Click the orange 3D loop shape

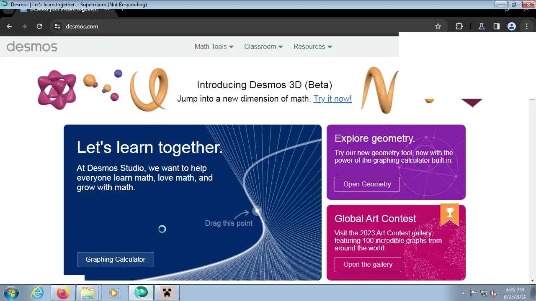[x=149, y=89]
